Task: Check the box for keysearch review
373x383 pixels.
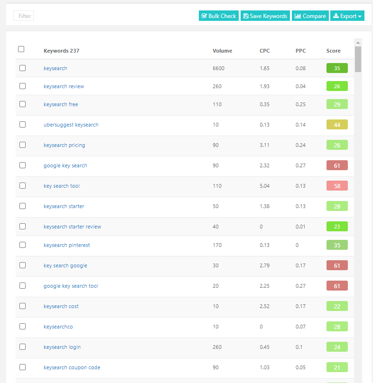Action: pos(22,86)
